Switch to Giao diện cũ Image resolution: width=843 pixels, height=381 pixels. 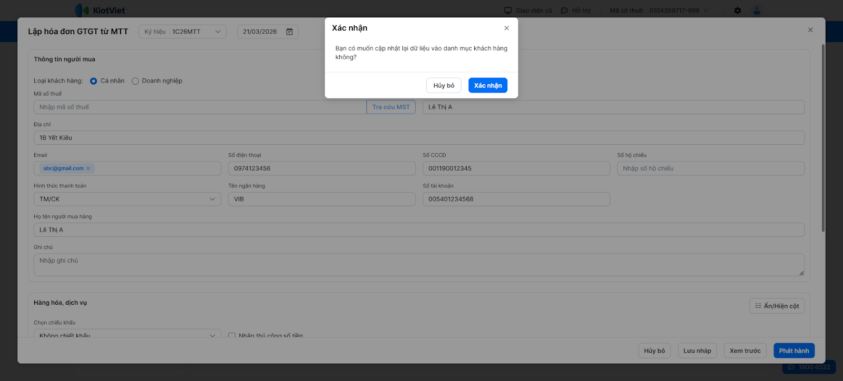point(528,11)
